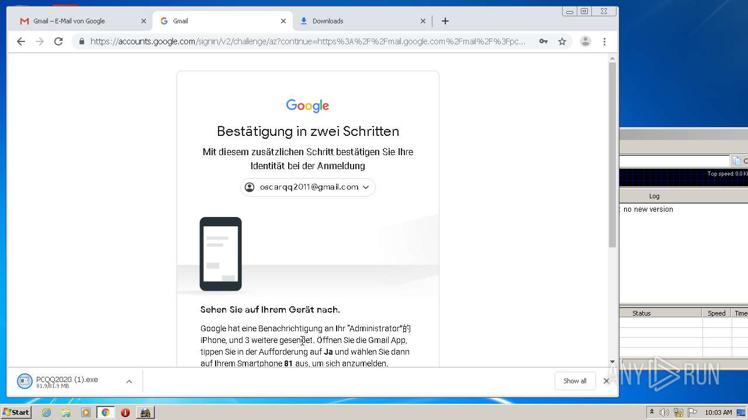Click heading 'Bestätigung in zwei Schritten'

click(x=308, y=131)
